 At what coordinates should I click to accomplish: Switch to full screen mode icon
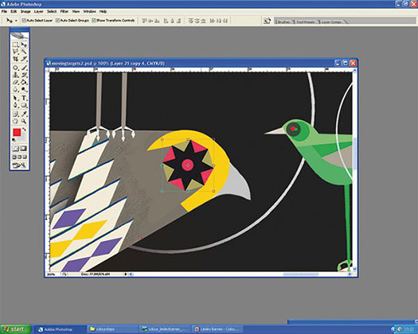pyautogui.click(x=25, y=157)
